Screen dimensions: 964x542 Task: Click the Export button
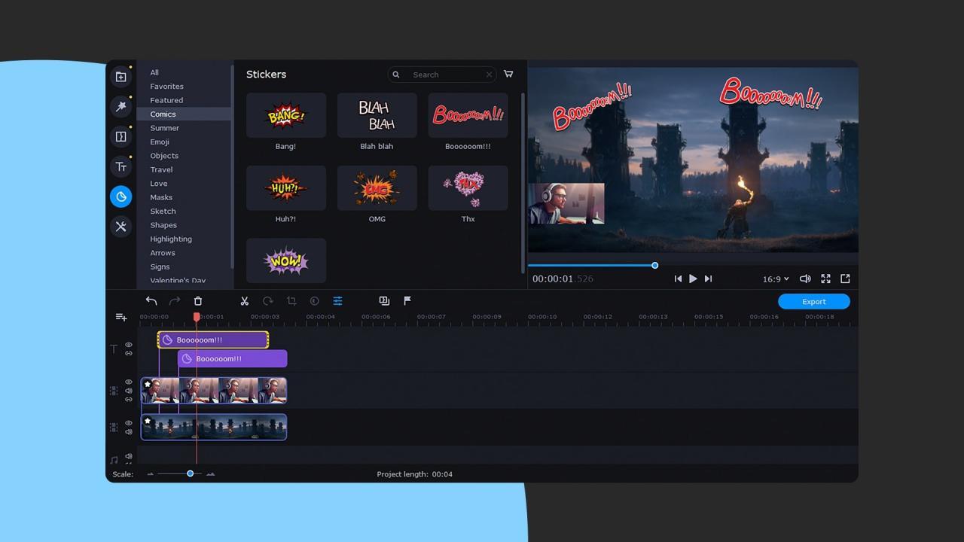[x=813, y=301]
